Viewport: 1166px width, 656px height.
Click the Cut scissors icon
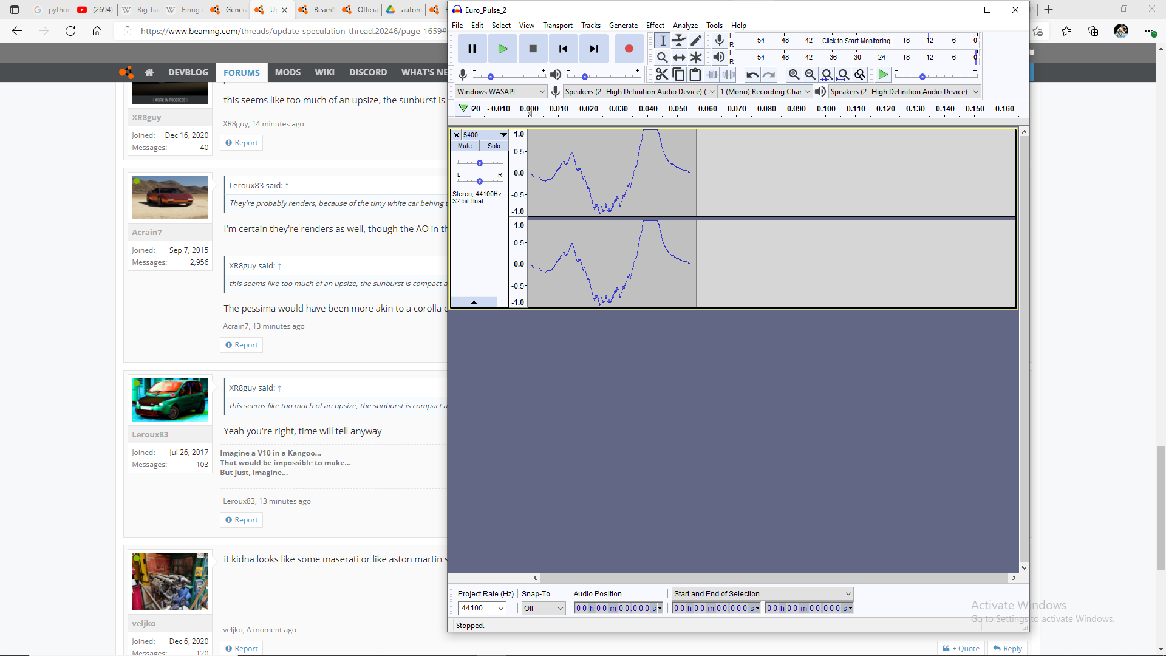pyautogui.click(x=662, y=75)
